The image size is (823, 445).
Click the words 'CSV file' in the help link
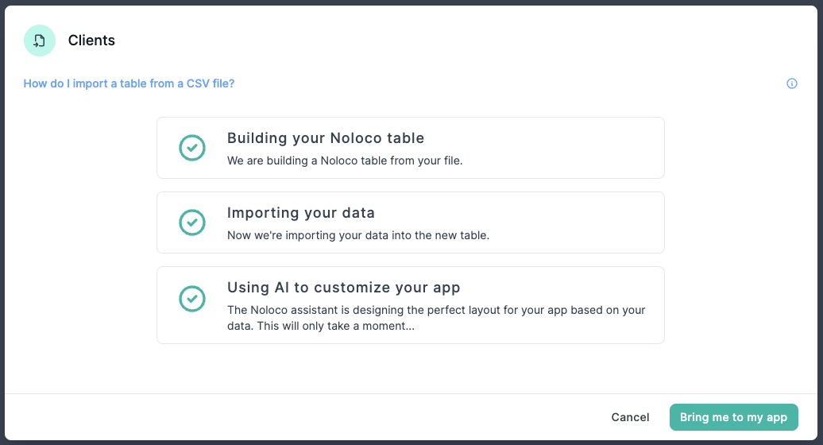[211, 83]
